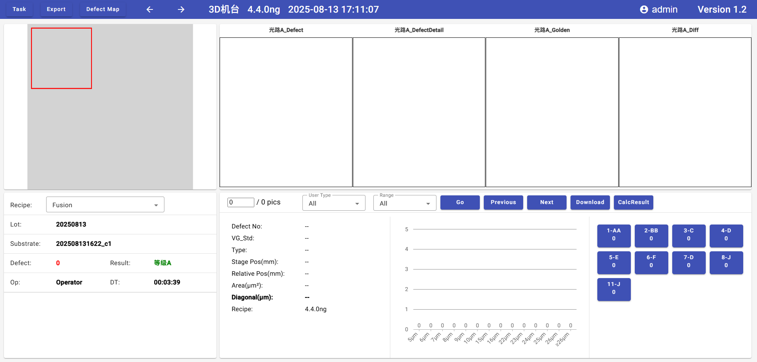Expand the Recipe Fusion dropdown
Screen dimensions: 757x362
[x=105, y=205]
